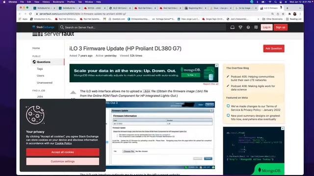Open Jobs in the sidebar

pyautogui.click(x=40, y=96)
